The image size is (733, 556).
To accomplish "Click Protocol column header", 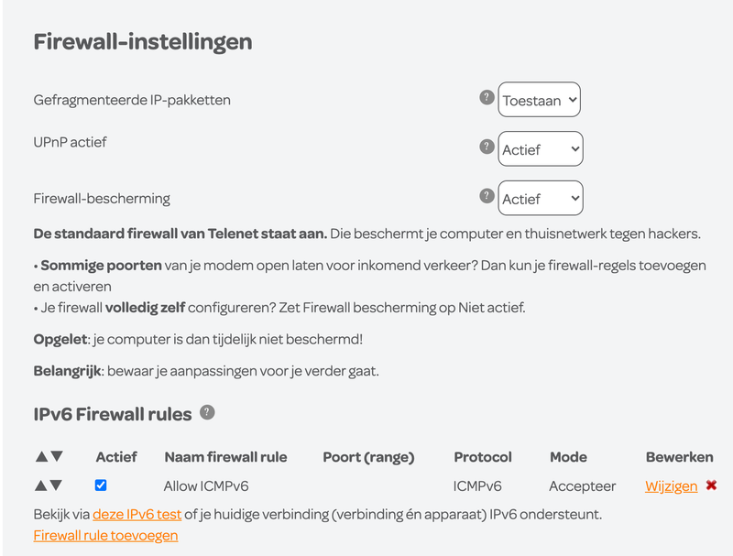I will coord(483,457).
